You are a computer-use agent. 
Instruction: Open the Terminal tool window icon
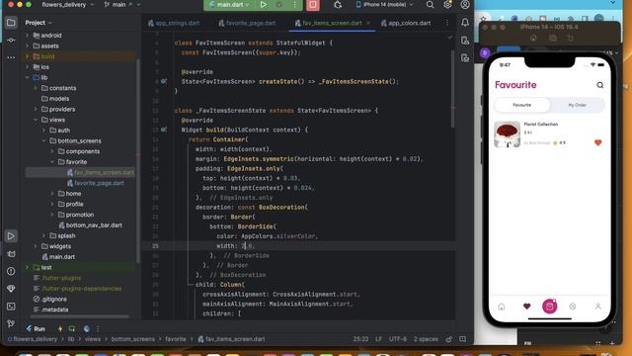point(11,307)
